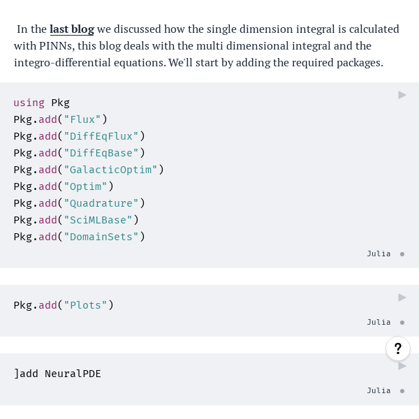Run the Pkg.add Plots code cell
The width and height of the screenshot is (419, 419).
pos(402,297)
